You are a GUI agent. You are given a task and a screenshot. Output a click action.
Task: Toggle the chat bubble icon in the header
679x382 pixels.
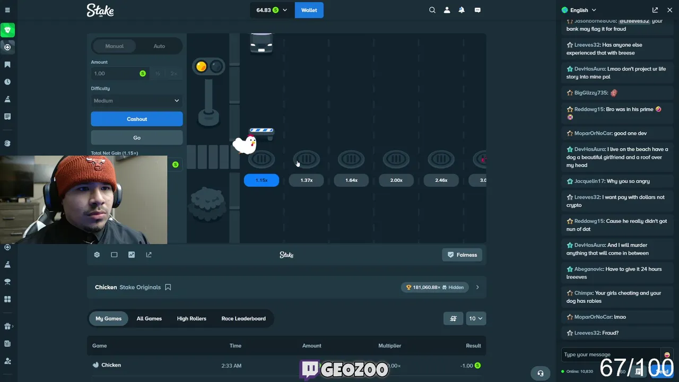point(477,10)
